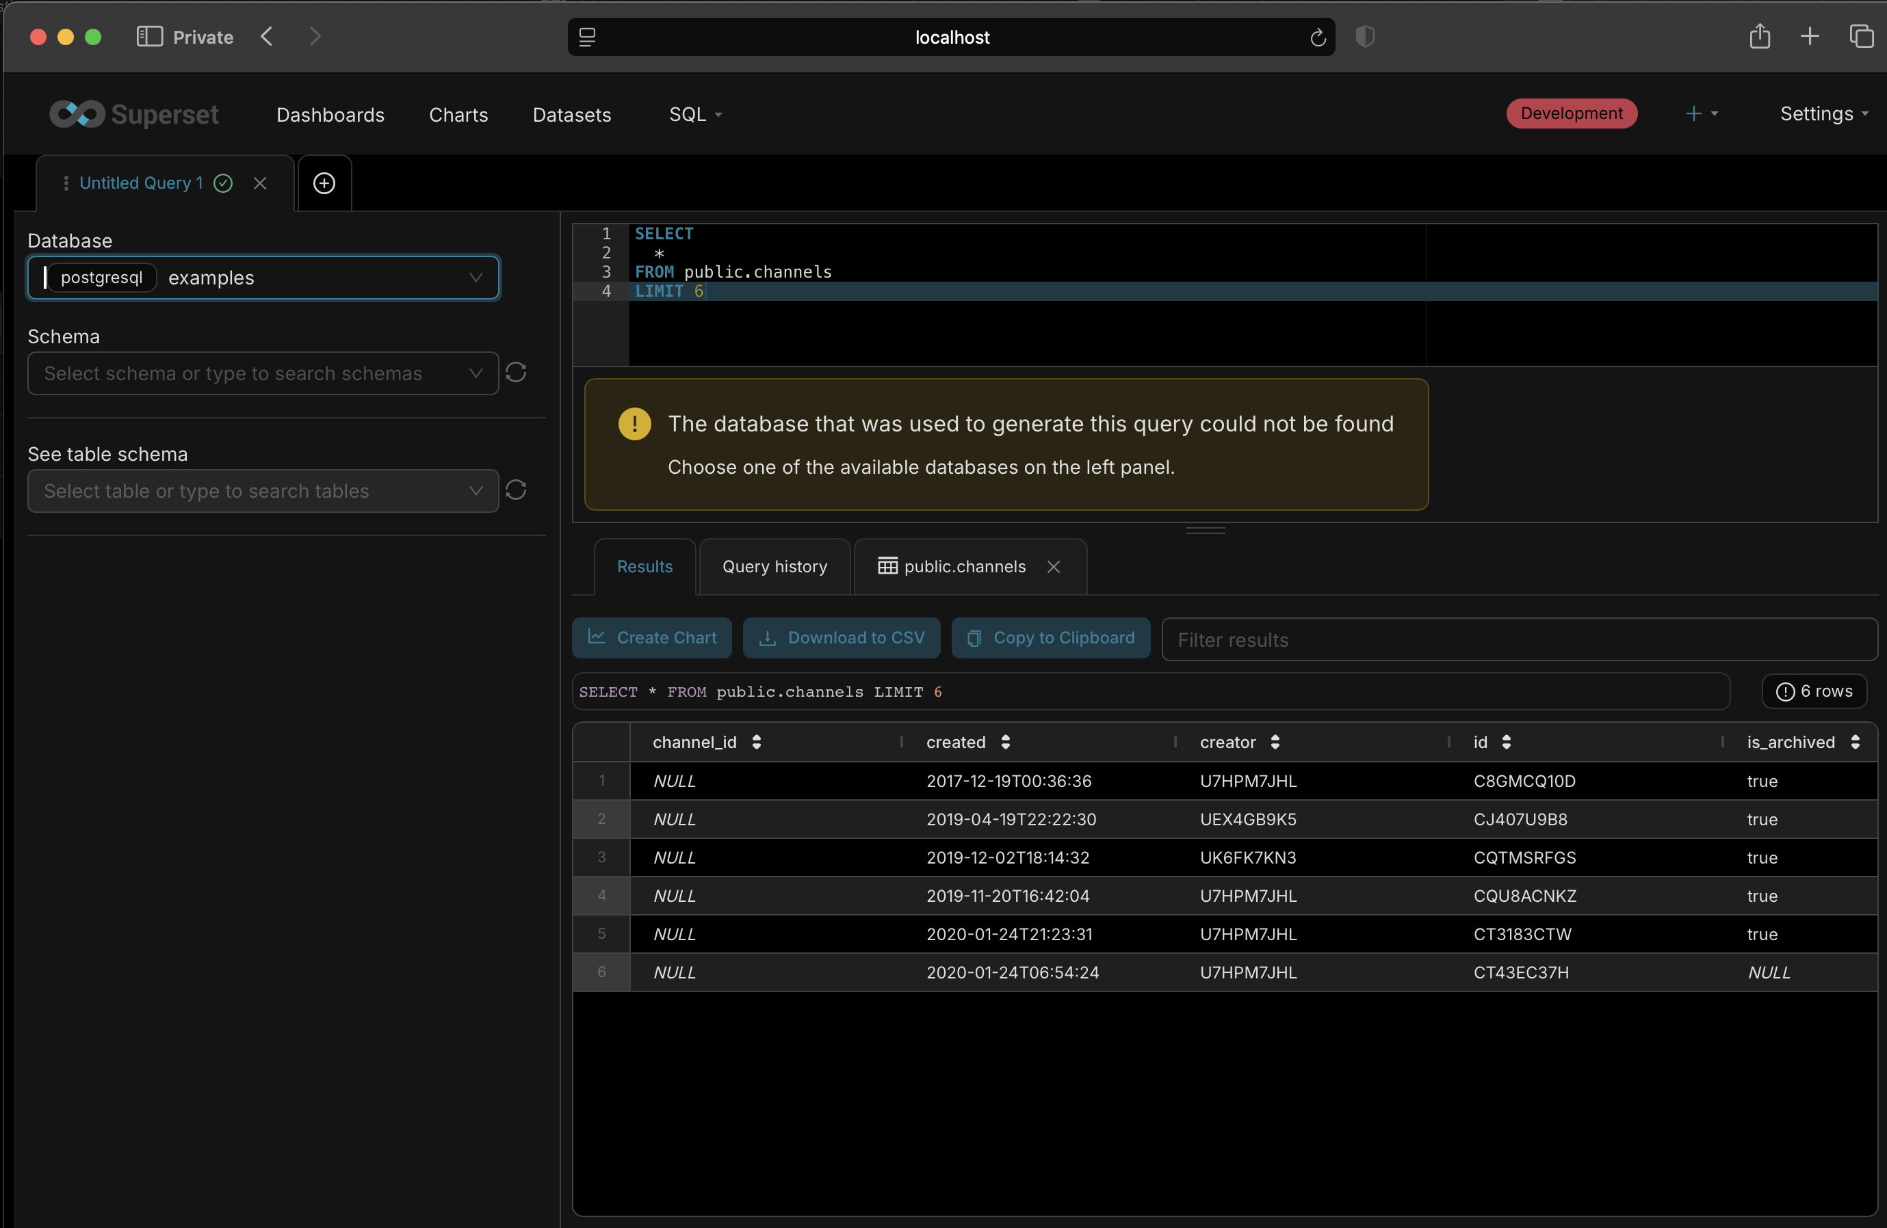The image size is (1887, 1228).
Task: Sort by creator column
Action: click(1275, 742)
